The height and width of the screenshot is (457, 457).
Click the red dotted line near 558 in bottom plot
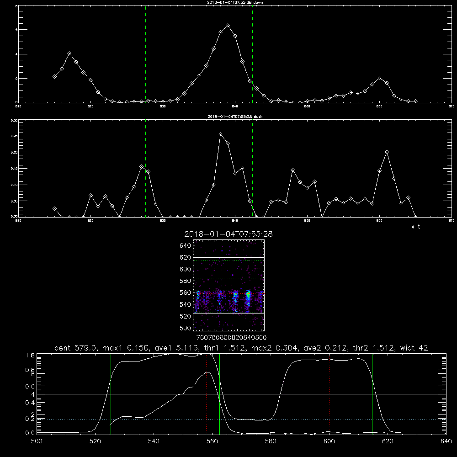tap(207, 393)
